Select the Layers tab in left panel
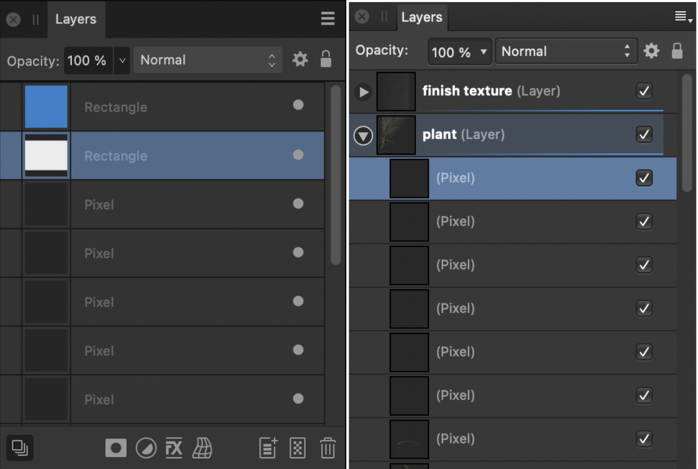 click(x=76, y=19)
